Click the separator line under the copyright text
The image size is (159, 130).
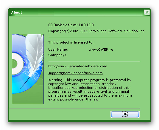click(x=94, y=37)
